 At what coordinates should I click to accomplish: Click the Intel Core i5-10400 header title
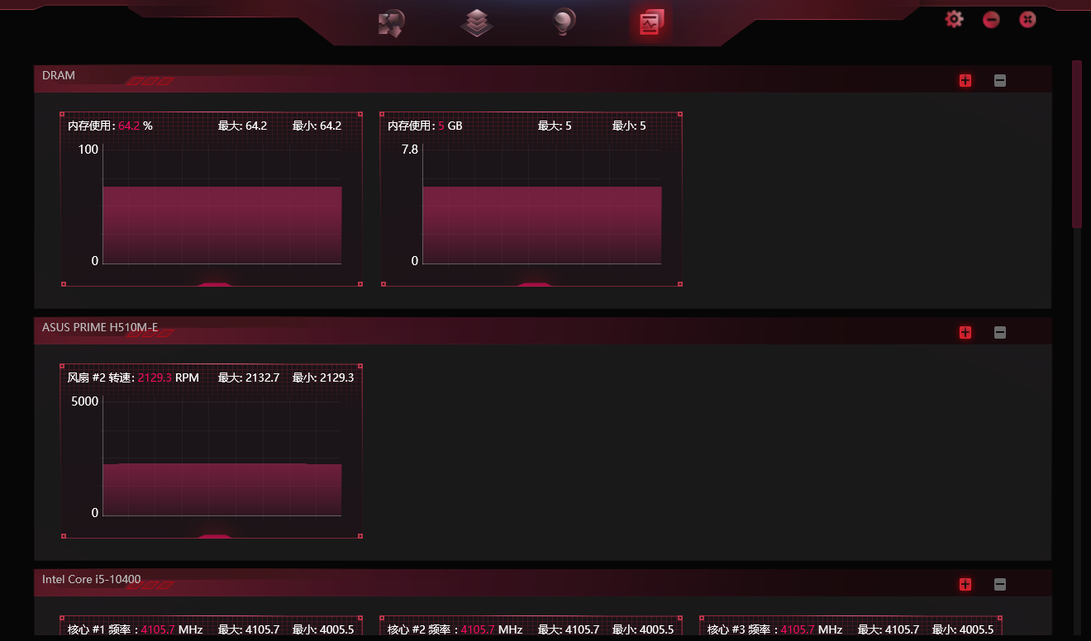(x=92, y=579)
